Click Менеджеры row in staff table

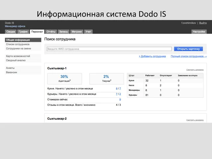click(x=165, y=90)
